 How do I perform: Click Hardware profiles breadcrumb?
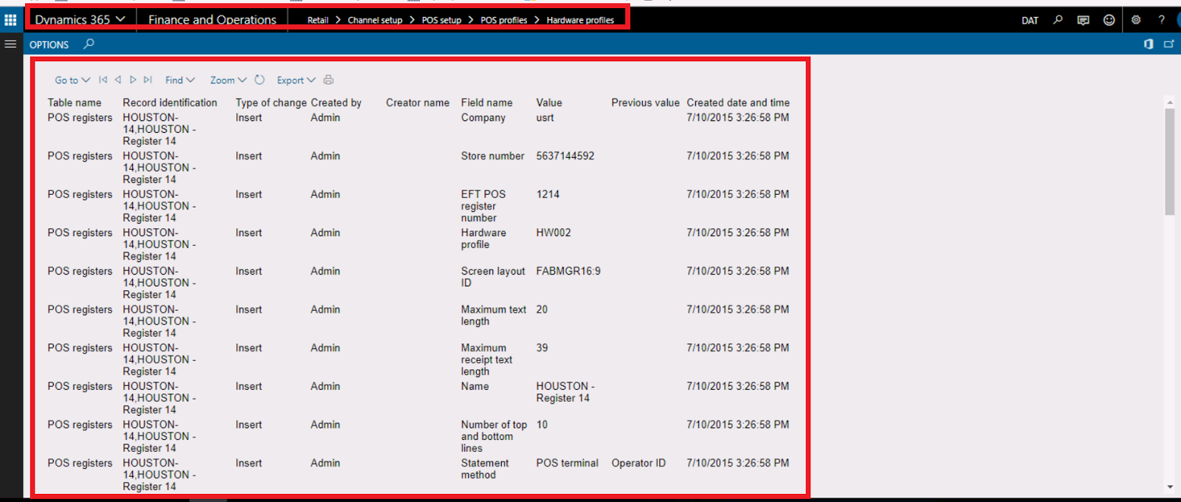(x=580, y=20)
